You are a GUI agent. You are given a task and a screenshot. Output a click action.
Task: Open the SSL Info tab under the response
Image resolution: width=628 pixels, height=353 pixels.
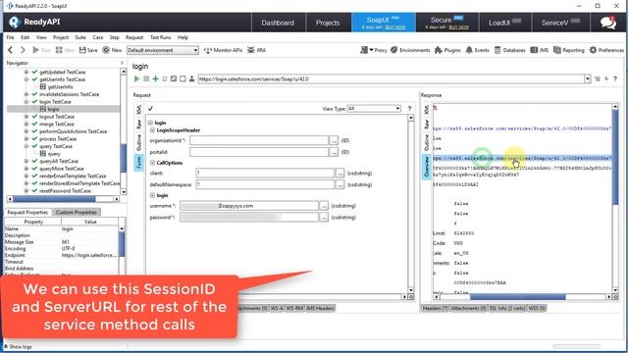point(507,308)
